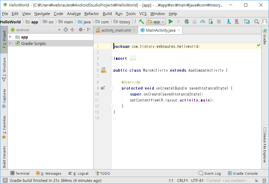Click the Stop square button

coord(219,22)
